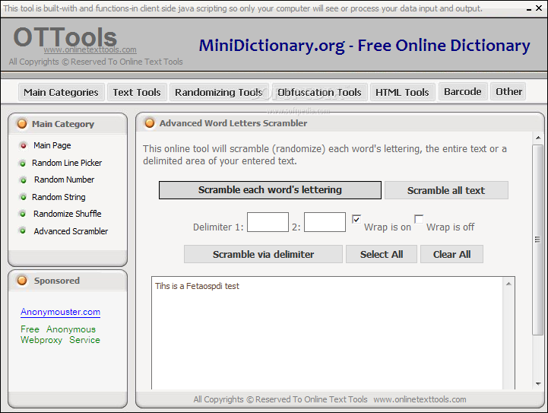Viewport: 548px width, 413px height.
Task: Click the red bullet beside Main Page
Action: pyautogui.click(x=24, y=145)
